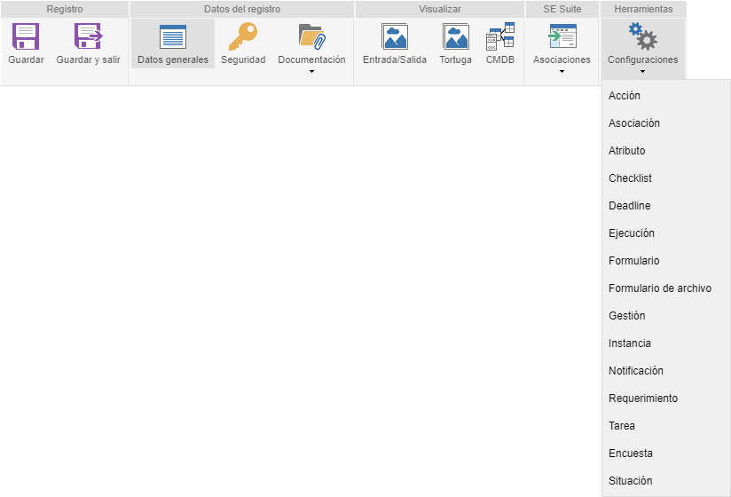731x497 pixels.
Task: Click the Guardar y salir icon
Action: (88, 36)
